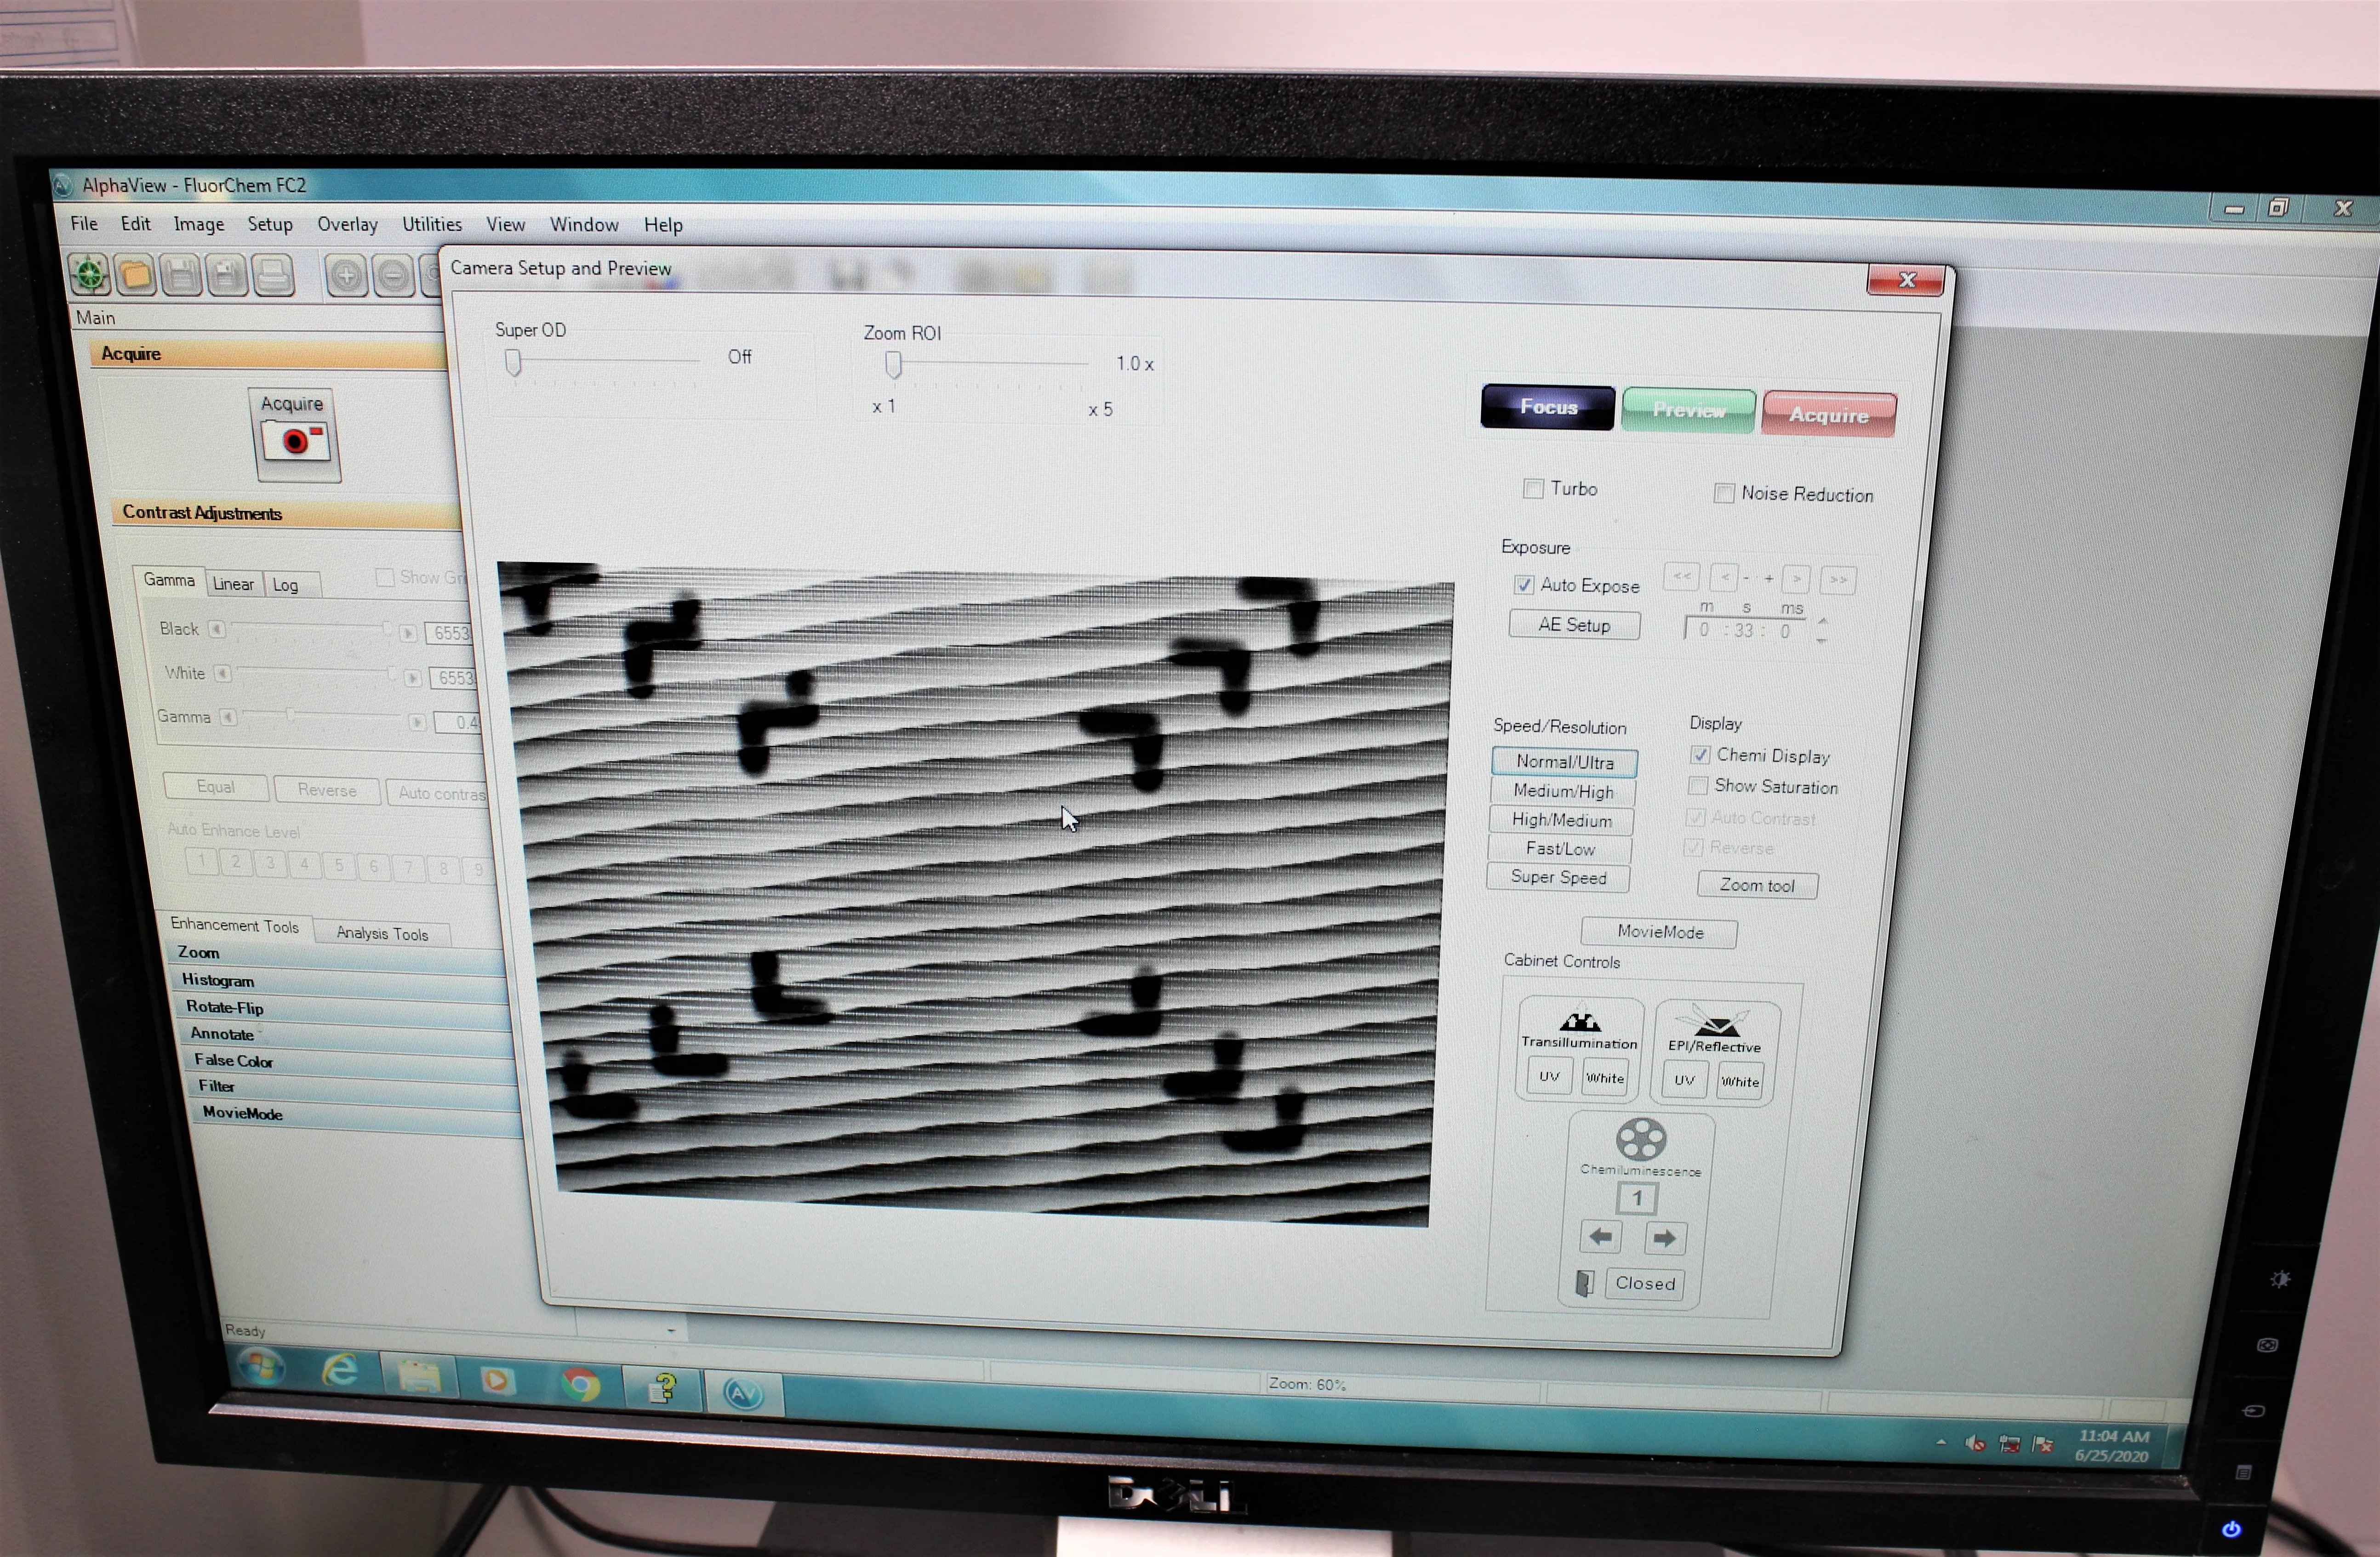The image size is (2380, 1557).
Task: Toggle the Auto Contrast checkbox
Action: pyautogui.click(x=1695, y=817)
